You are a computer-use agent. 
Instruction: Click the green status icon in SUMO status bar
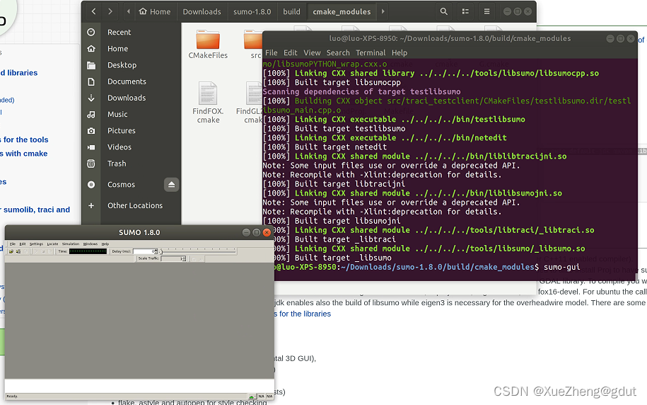[251, 397]
